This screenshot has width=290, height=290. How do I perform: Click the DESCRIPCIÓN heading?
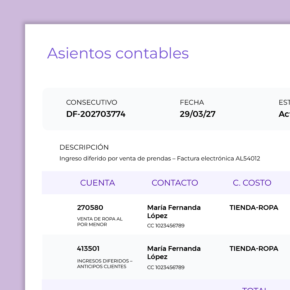tap(84, 147)
